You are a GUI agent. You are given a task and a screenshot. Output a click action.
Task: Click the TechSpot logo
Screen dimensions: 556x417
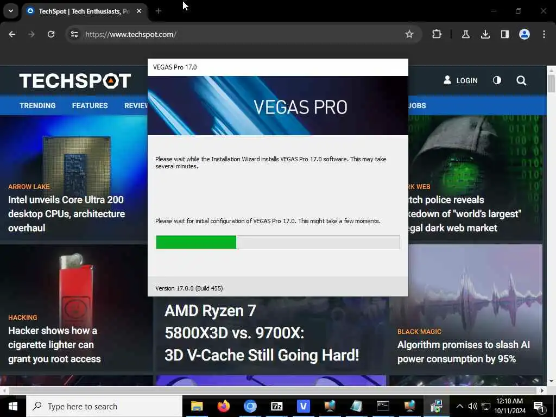pyautogui.click(x=75, y=81)
